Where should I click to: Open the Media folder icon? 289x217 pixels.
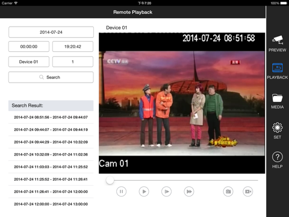click(x=278, y=98)
